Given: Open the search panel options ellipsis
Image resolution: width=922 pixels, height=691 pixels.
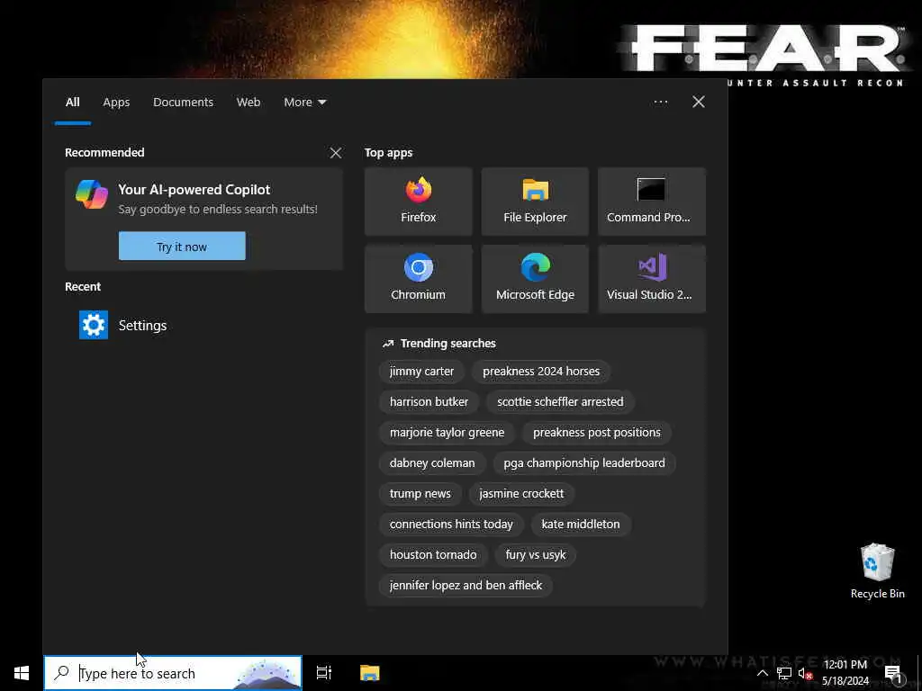Looking at the screenshot, I should [x=660, y=103].
